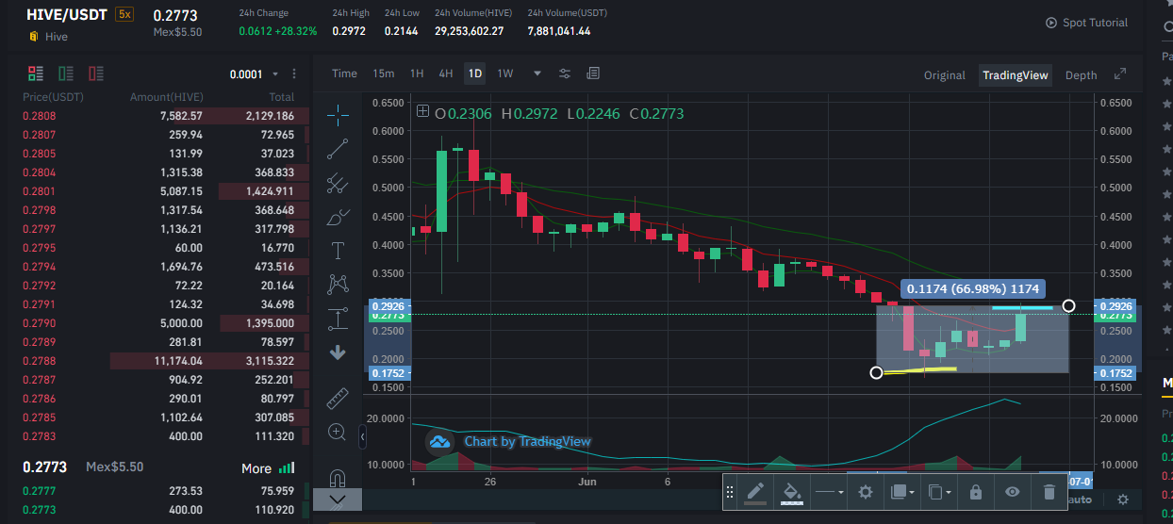This screenshot has width=1173, height=524.
Task: Select the pitchfork tool in the sidebar
Action: coord(338,184)
